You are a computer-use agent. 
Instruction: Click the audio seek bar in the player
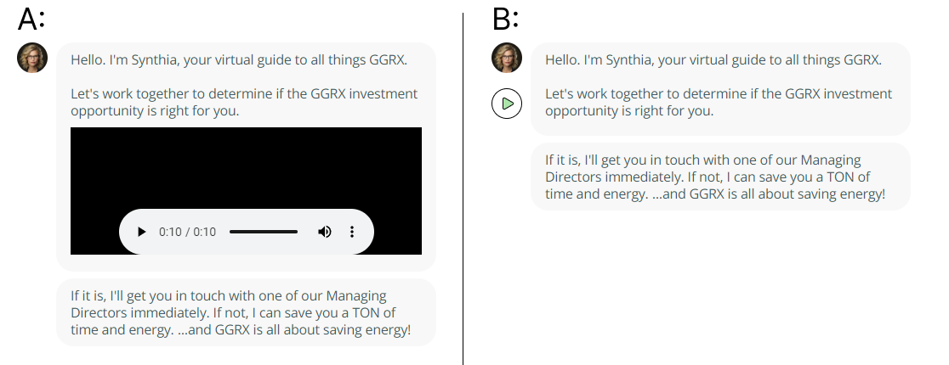tap(264, 232)
